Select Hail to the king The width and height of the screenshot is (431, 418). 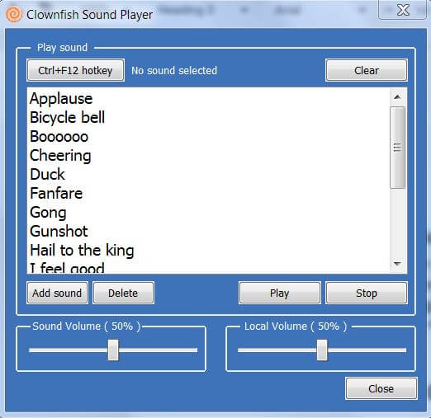pos(82,251)
